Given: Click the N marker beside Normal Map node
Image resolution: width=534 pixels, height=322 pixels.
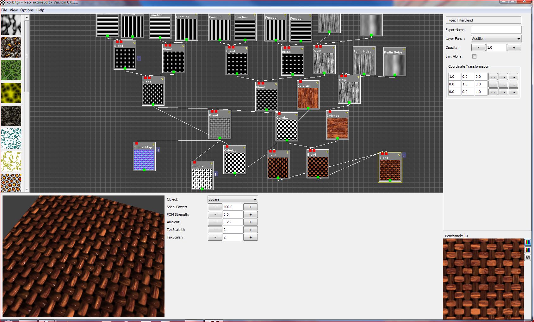Looking at the screenshot, I should [158, 150].
